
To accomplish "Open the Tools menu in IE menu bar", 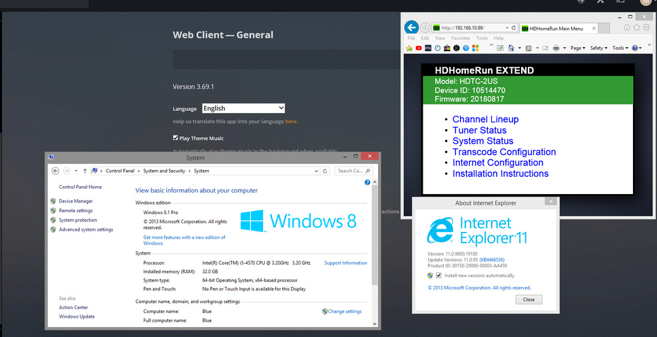I will [482, 38].
